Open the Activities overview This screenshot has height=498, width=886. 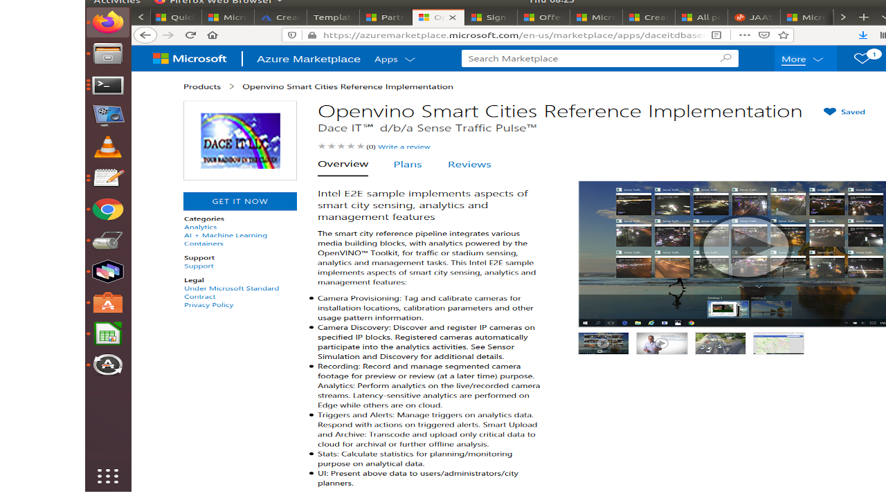[x=117, y=2]
